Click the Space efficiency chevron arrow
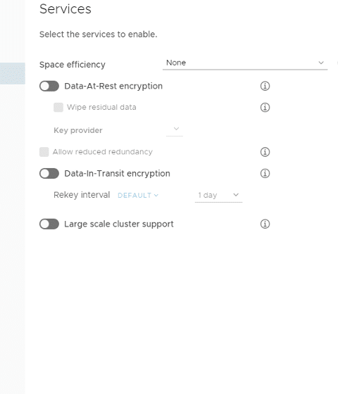Image resolution: width=338 pixels, height=394 pixels. coord(321,63)
